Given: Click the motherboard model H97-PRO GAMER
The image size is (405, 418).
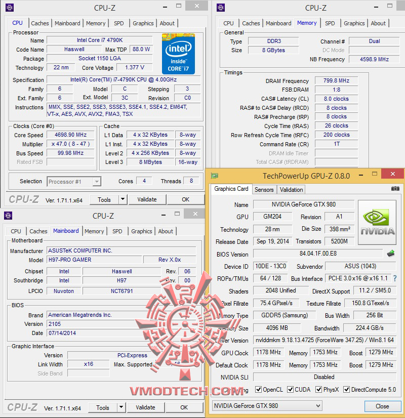Looking at the screenshot, I should pos(94,260).
